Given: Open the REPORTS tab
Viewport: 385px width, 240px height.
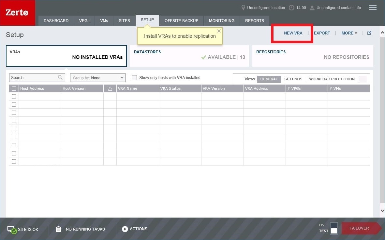Looking at the screenshot, I should (255, 20).
